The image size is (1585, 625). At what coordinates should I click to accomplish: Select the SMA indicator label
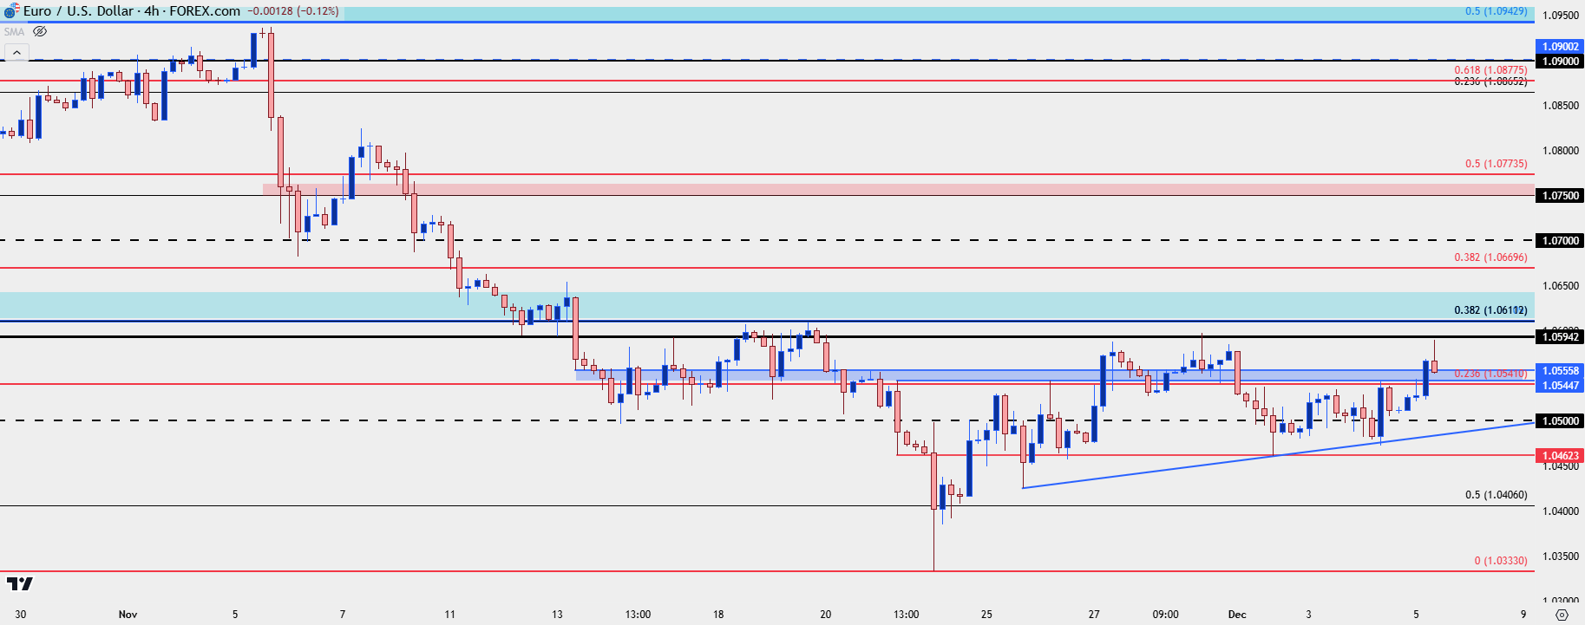[x=14, y=31]
